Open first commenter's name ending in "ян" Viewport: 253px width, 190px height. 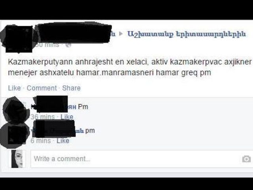tap(54, 106)
